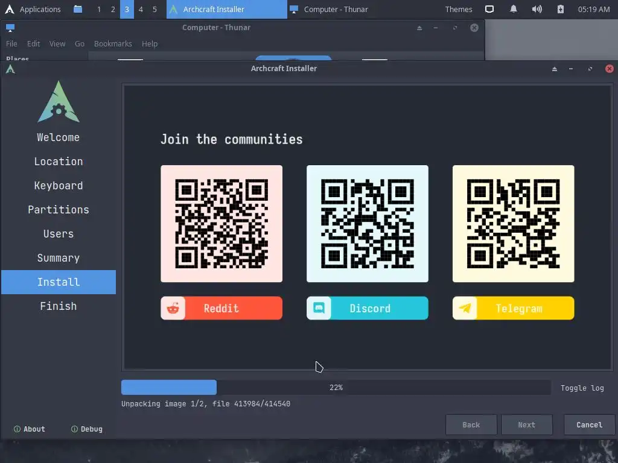Switch to workspace 2
618x463 pixels.
pyautogui.click(x=113, y=9)
